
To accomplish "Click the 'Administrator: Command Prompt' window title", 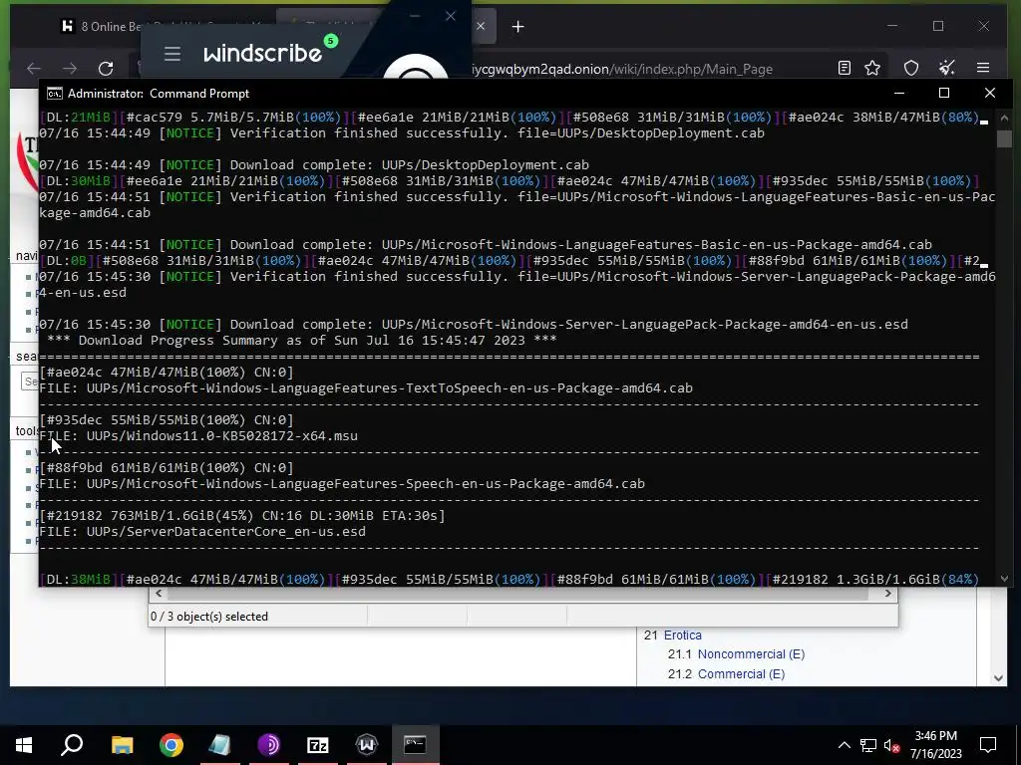I will 159,94.
